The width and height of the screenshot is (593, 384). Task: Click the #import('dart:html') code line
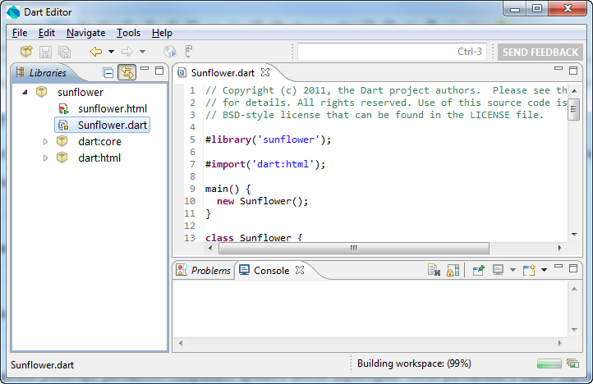click(265, 164)
